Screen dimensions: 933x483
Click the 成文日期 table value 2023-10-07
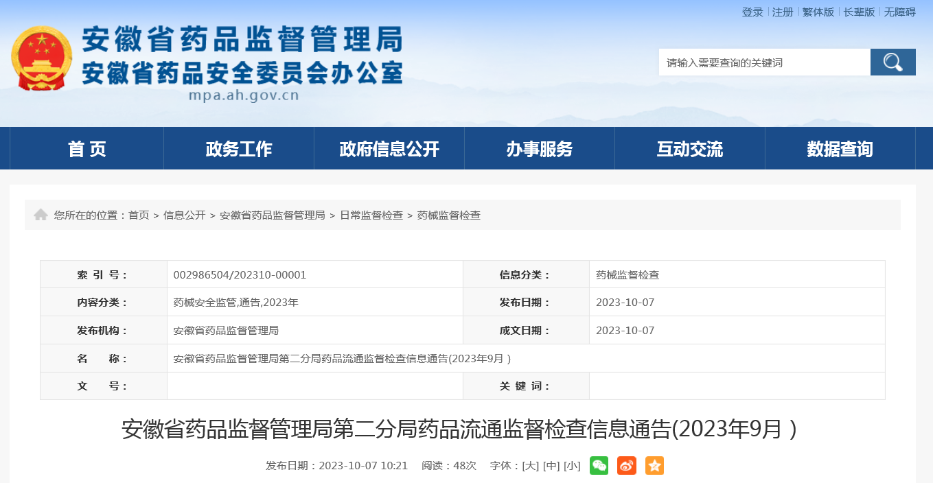625,330
